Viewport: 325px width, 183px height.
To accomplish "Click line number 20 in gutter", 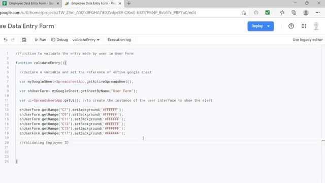I will click(7, 142).
